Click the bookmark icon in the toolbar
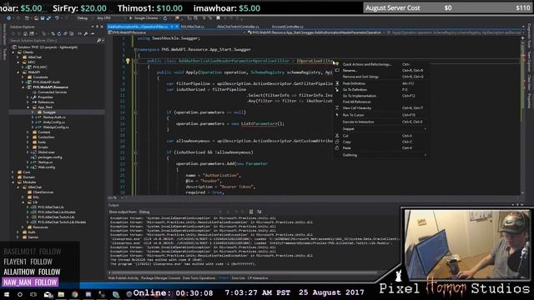 tap(219, 18)
